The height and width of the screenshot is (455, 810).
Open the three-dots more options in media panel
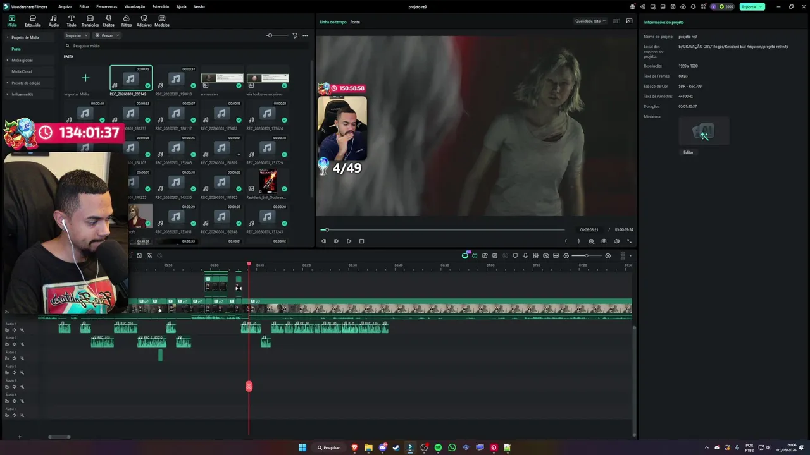305,35
